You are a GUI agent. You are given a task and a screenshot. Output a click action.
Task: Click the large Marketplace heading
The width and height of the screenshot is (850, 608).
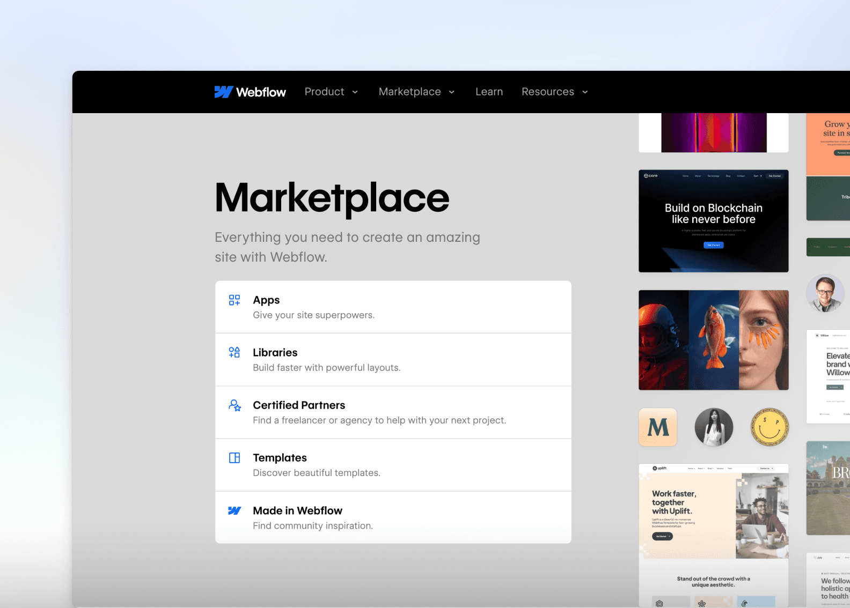[x=332, y=198]
